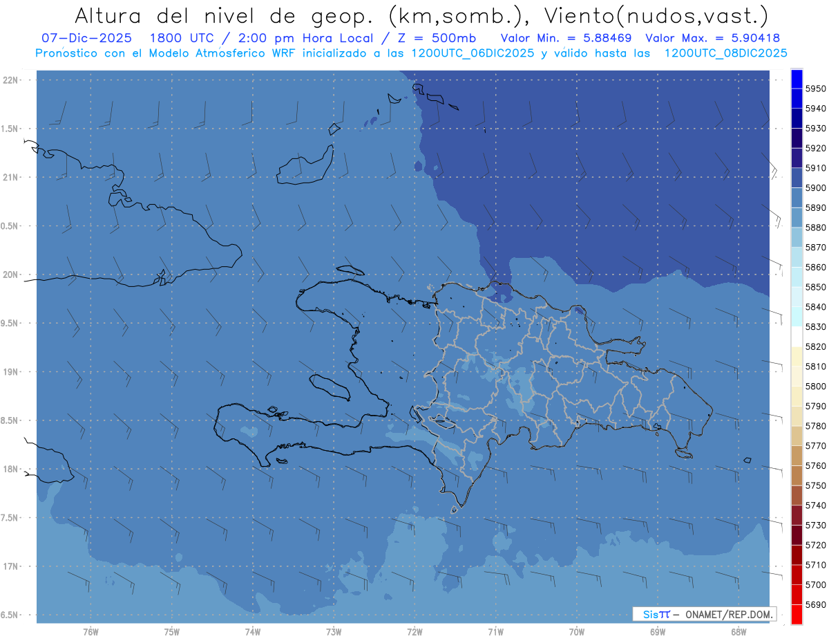Viewport: 829px width, 641px height.
Task: Click the '5700' color scale value
Action: (816, 585)
